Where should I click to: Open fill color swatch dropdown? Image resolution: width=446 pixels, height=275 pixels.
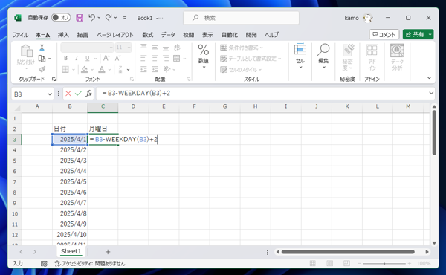[92, 69]
